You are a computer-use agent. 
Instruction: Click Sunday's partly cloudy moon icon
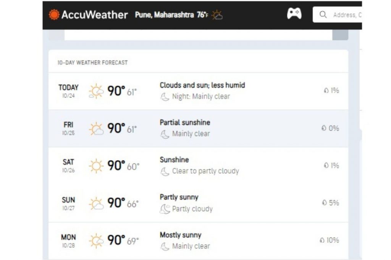point(165,209)
